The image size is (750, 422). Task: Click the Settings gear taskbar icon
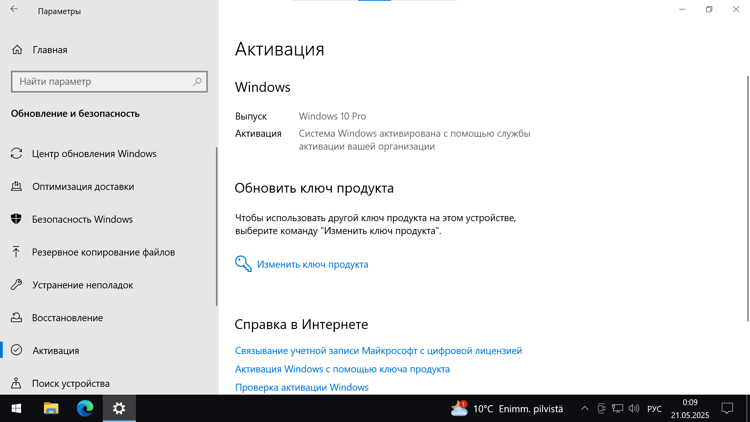click(119, 408)
